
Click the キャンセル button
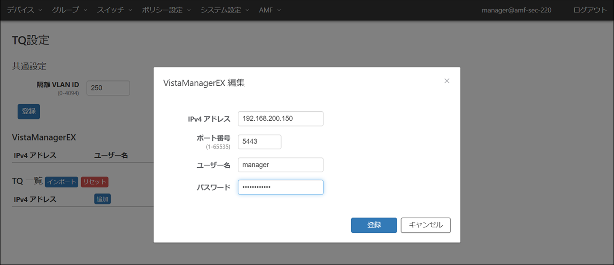point(426,225)
